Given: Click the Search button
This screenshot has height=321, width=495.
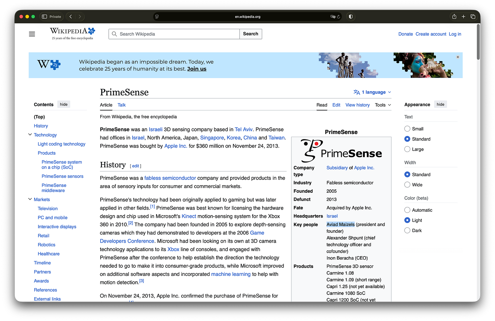Looking at the screenshot, I should tap(251, 34).
